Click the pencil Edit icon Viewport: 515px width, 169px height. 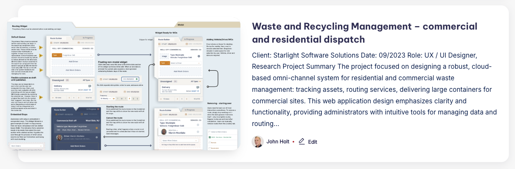click(x=301, y=141)
